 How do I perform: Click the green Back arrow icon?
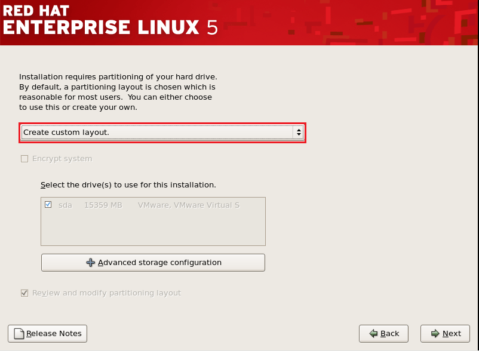point(373,334)
